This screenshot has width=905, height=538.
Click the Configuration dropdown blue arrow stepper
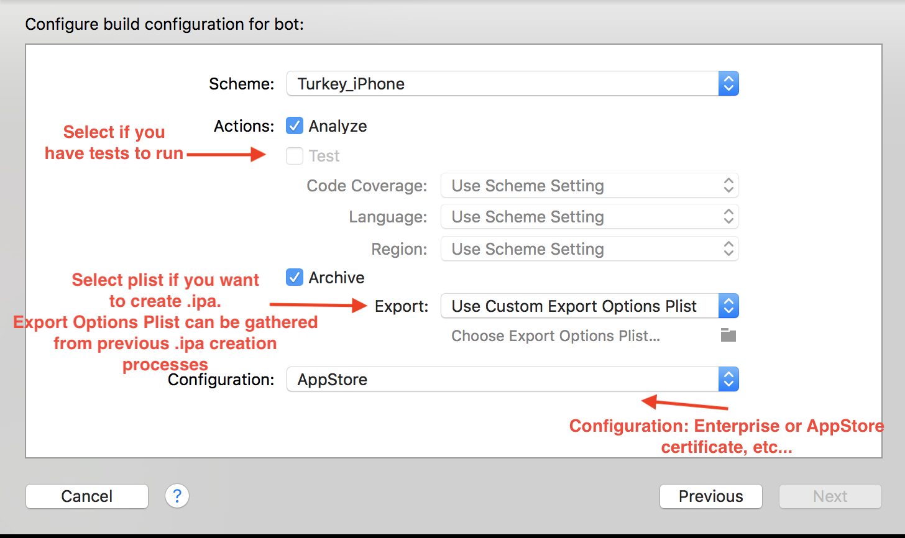728,380
